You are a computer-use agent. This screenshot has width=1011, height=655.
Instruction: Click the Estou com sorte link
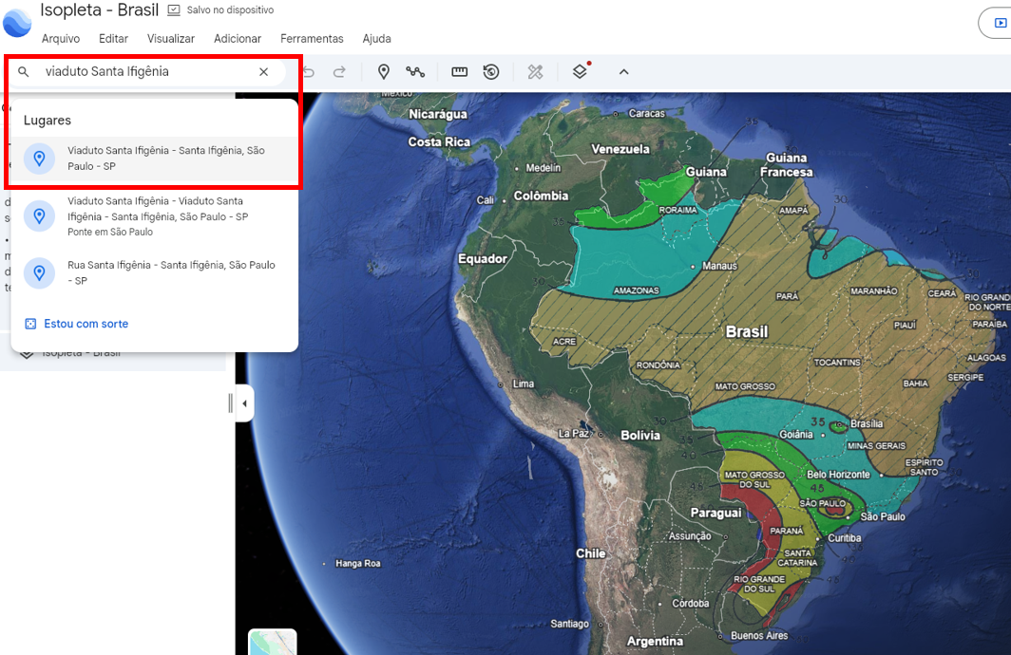coord(86,324)
